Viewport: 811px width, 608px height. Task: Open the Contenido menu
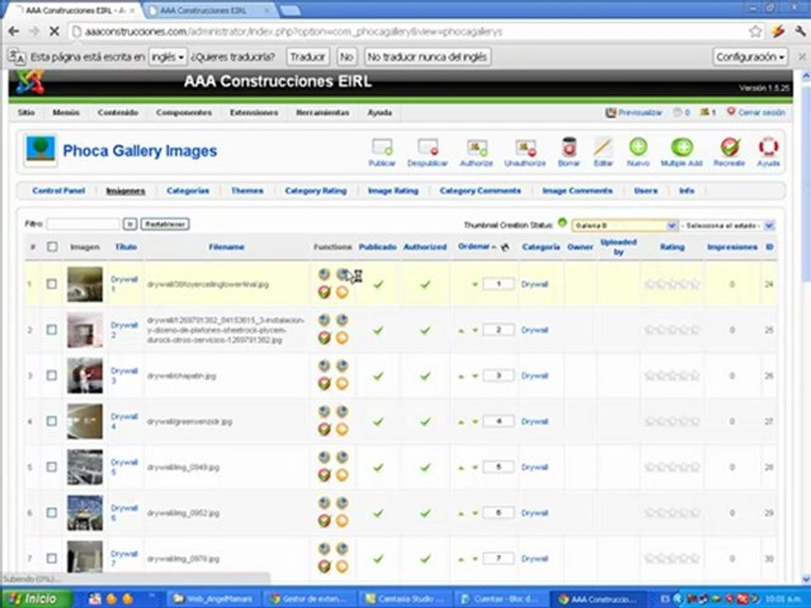(x=118, y=112)
